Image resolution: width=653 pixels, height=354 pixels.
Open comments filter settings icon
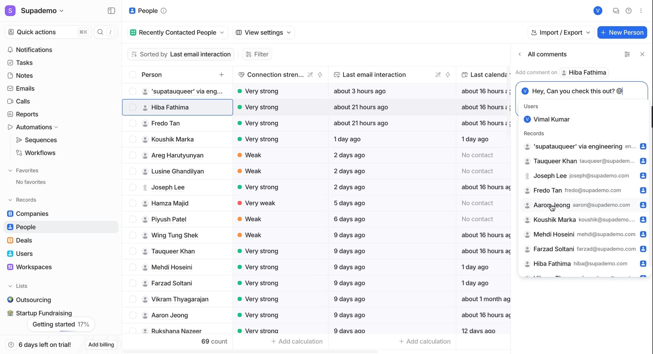pos(627,54)
